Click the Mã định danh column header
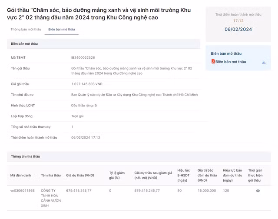Image resolution: width=278 pixels, height=219 pixels. click(x=21, y=175)
